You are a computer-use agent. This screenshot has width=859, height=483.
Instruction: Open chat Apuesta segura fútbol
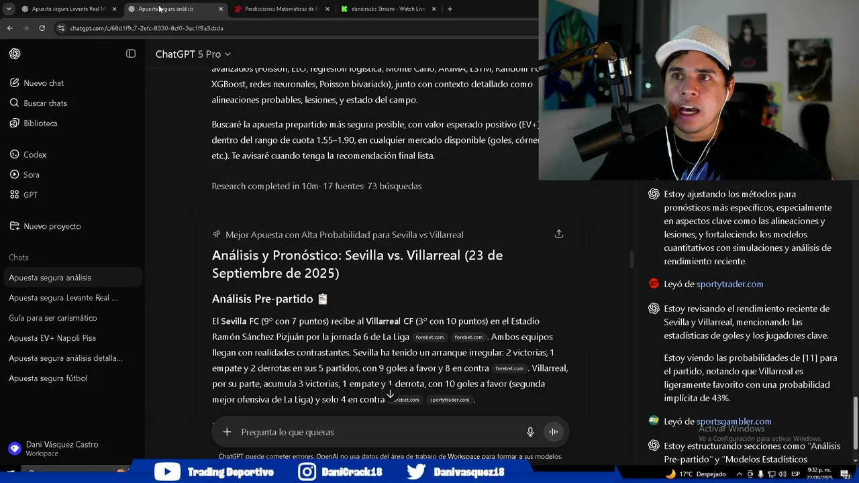(71, 378)
